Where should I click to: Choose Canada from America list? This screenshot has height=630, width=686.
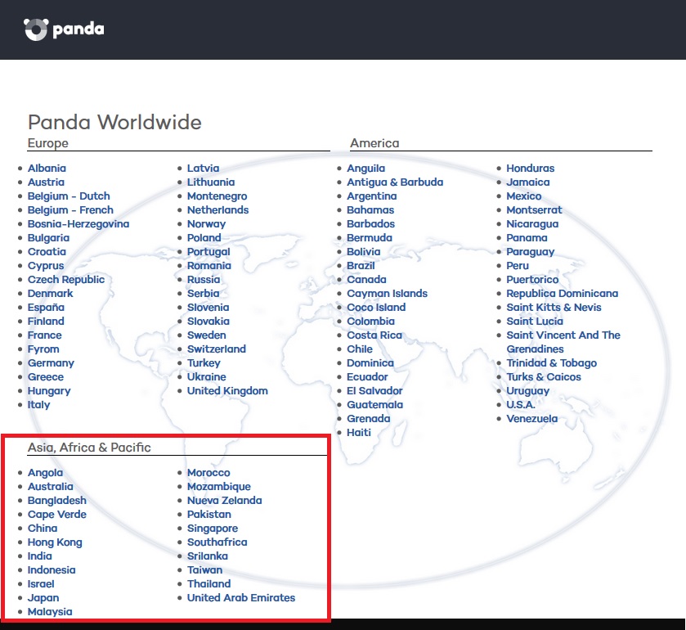click(x=366, y=279)
